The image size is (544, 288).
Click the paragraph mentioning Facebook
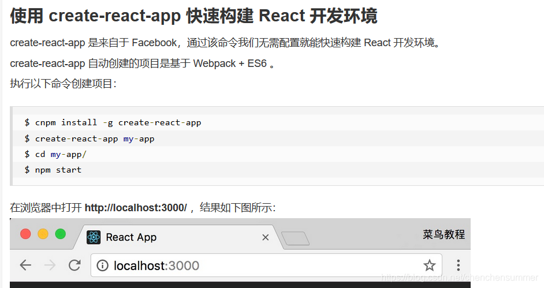225,43
